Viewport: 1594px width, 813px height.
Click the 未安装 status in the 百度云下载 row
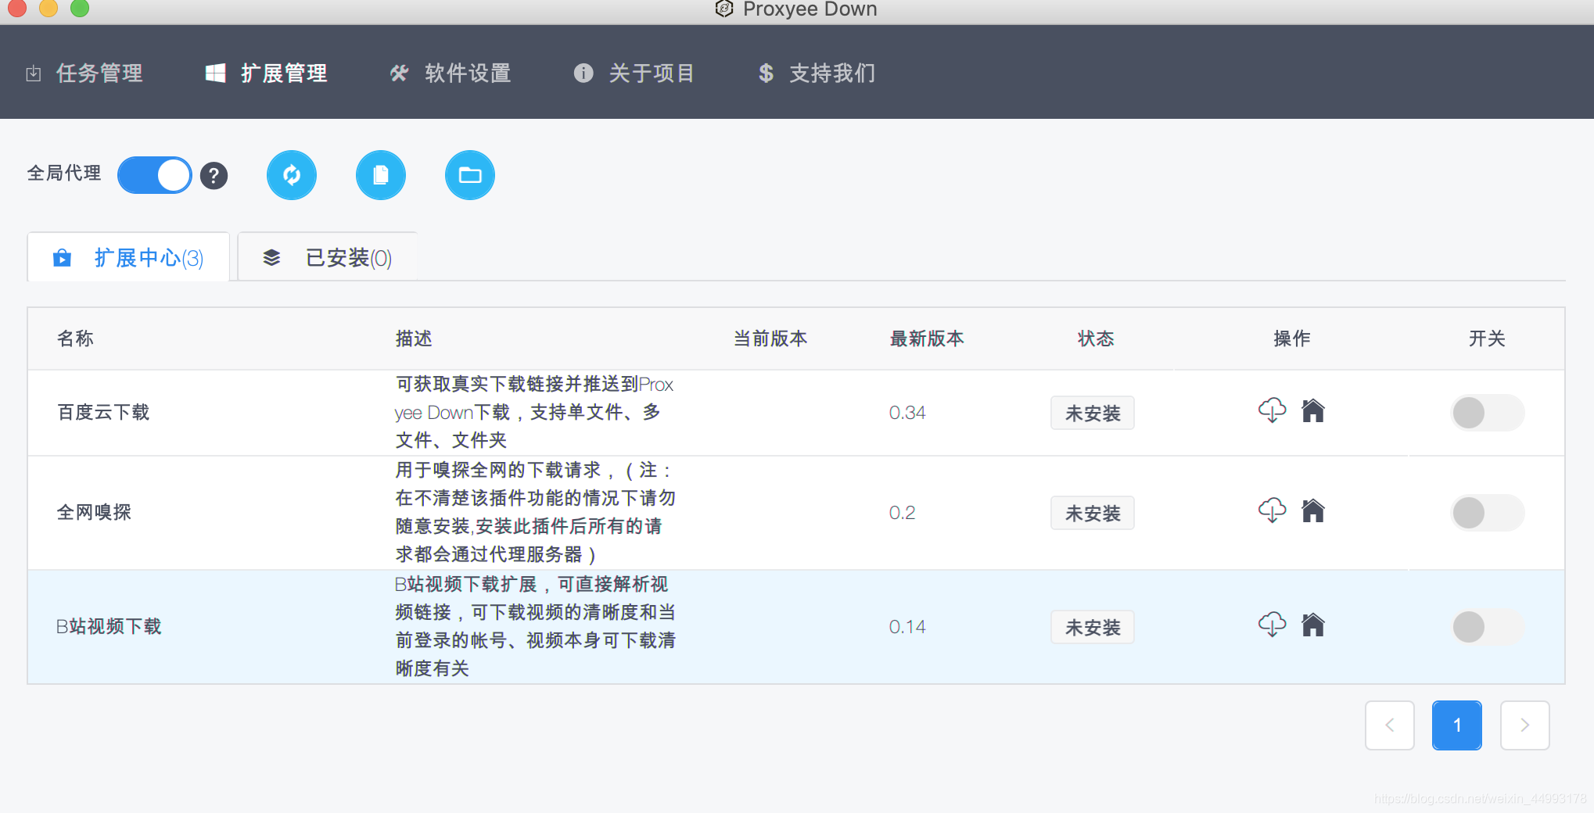(1093, 413)
